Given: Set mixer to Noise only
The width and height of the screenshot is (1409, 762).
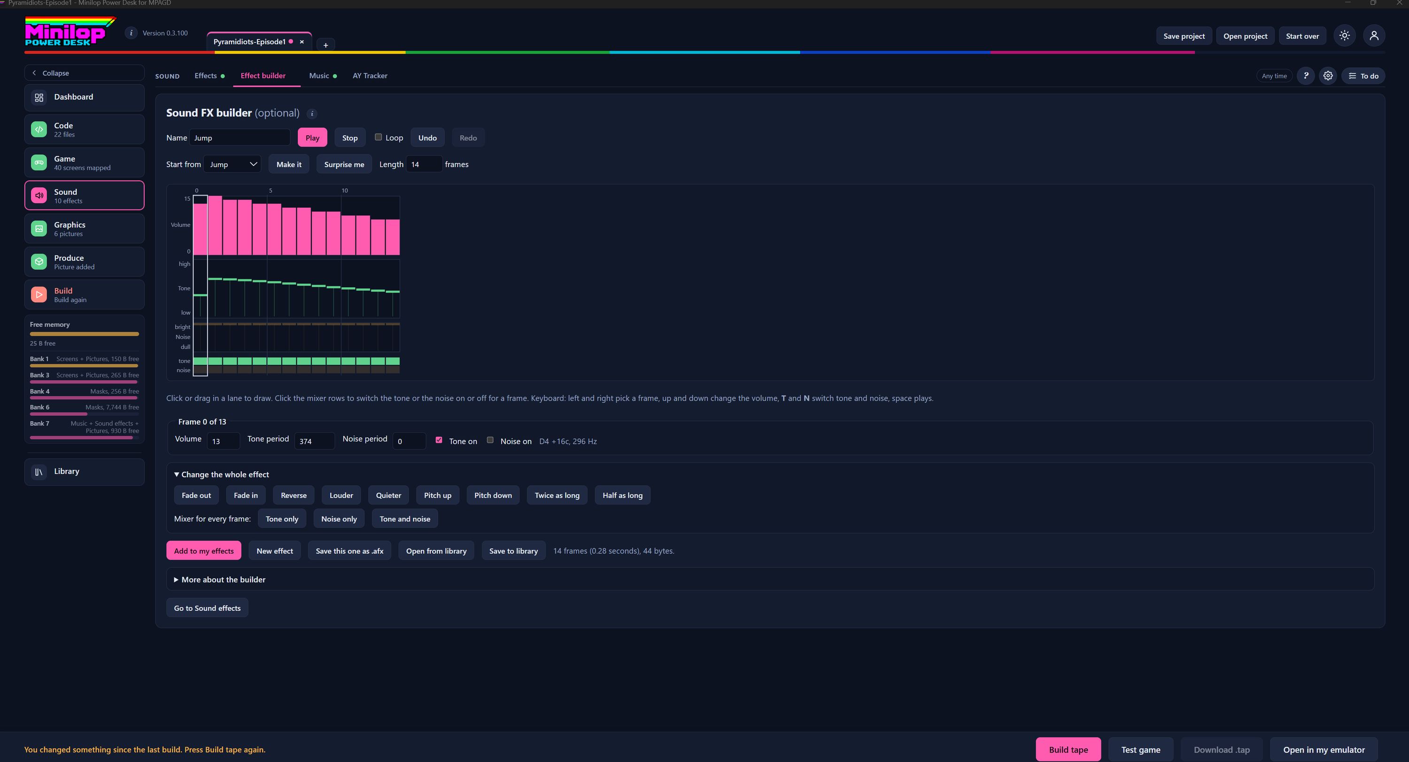Looking at the screenshot, I should tap(339, 519).
